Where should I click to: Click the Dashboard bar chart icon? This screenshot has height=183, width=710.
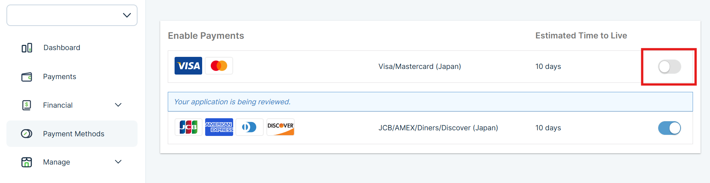pos(27,48)
